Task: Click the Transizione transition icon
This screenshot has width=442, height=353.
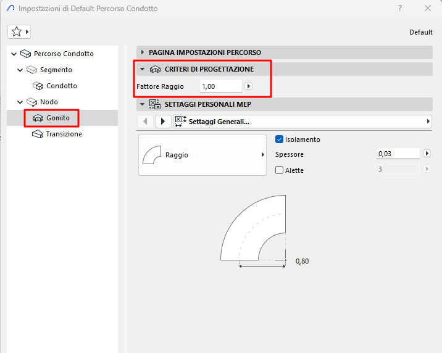Action: click(x=38, y=134)
